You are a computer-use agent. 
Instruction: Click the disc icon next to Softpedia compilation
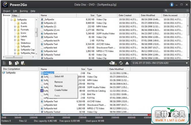tap(4, 73)
